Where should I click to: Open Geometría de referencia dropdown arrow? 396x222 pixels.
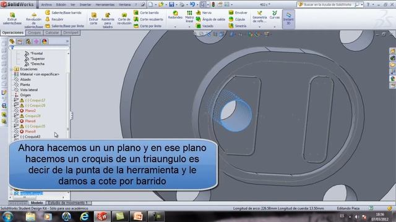(259, 27)
